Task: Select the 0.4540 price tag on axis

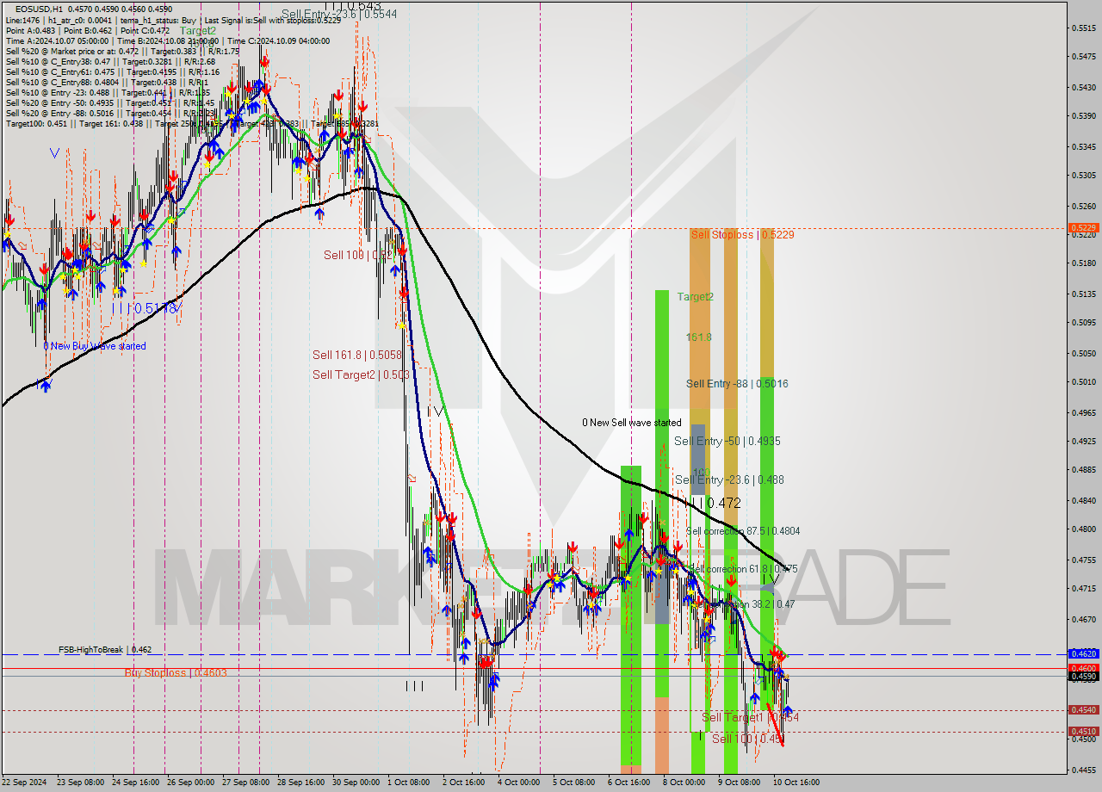Action: pos(1082,710)
